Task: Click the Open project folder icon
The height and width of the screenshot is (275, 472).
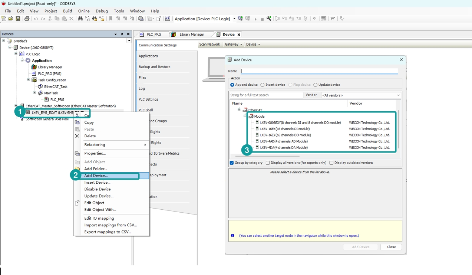Action: pos(11,19)
